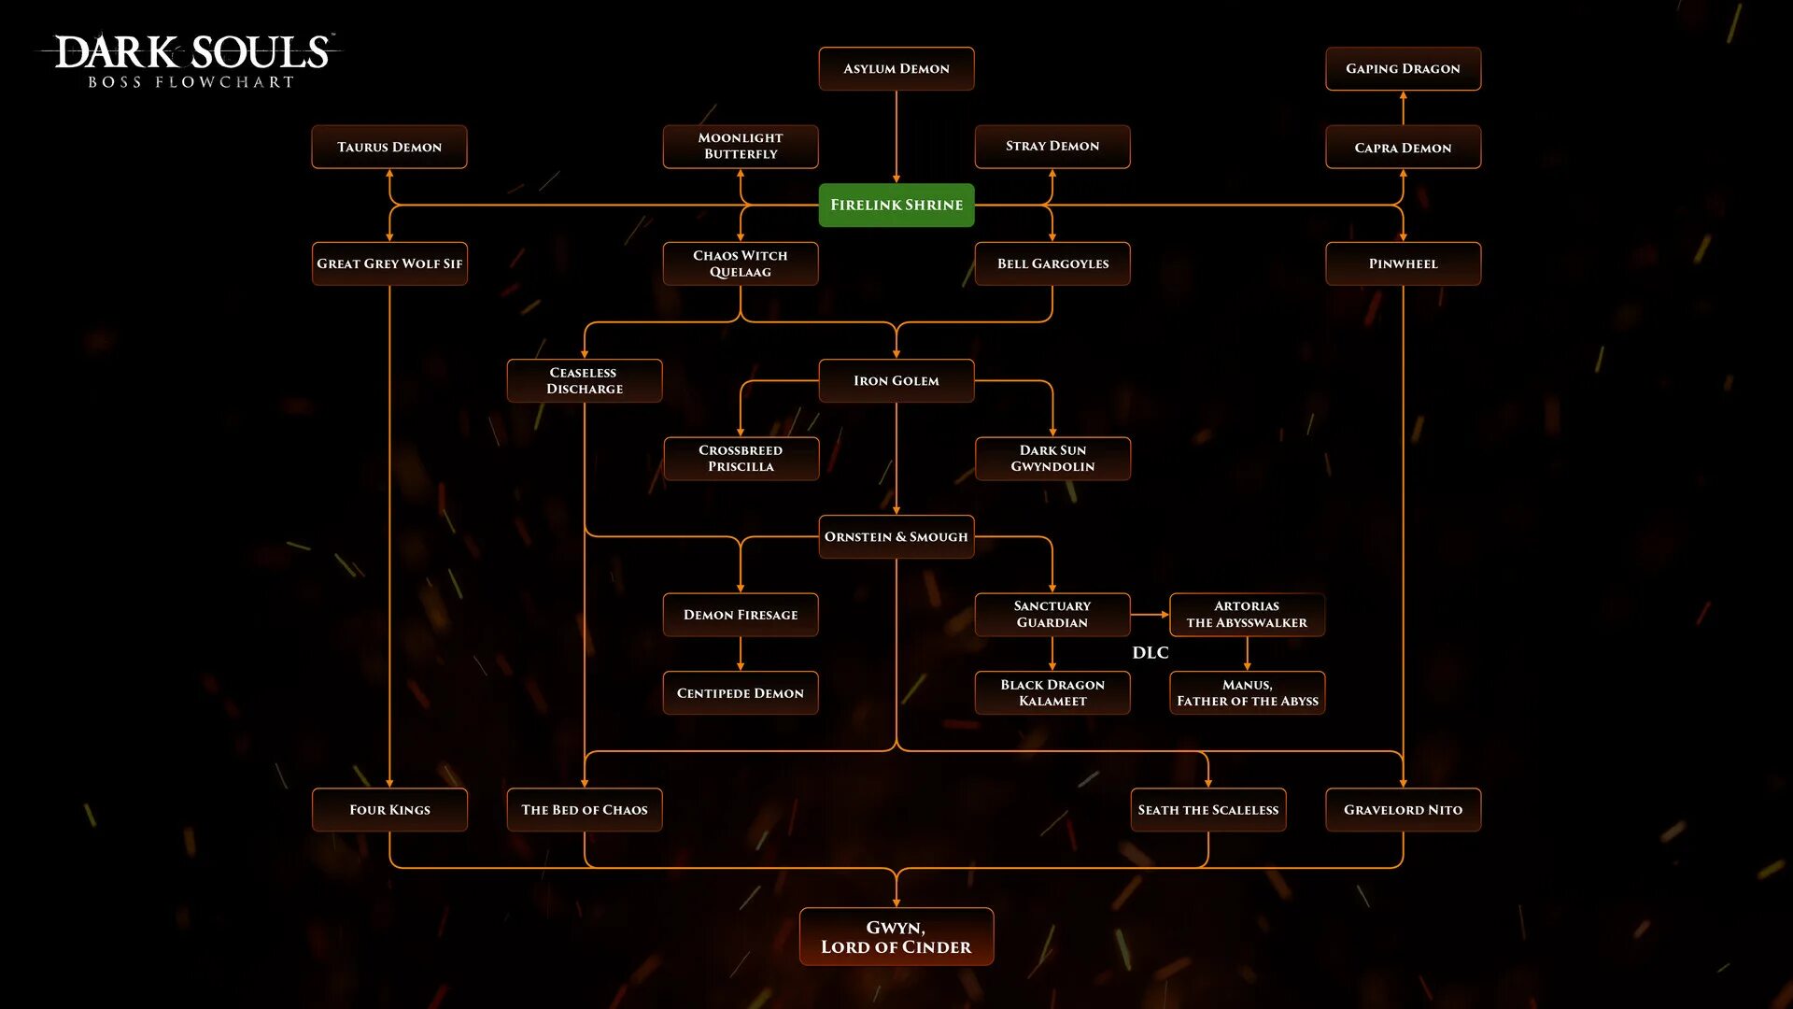Select the Manus Father of the Abyss node

(1244, 692)
